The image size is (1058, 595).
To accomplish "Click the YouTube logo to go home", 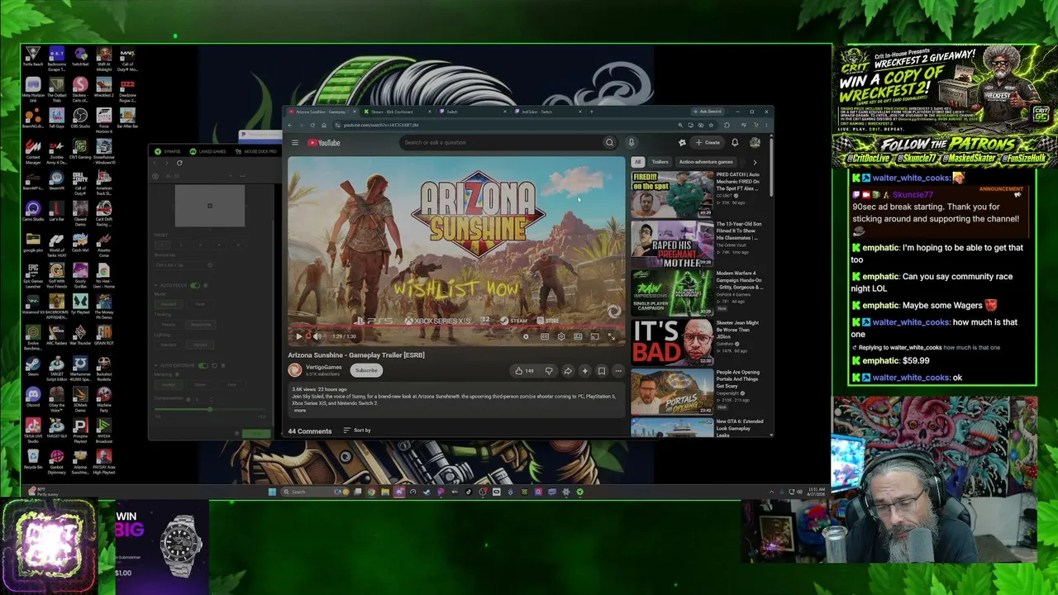I will pos(324,143).
